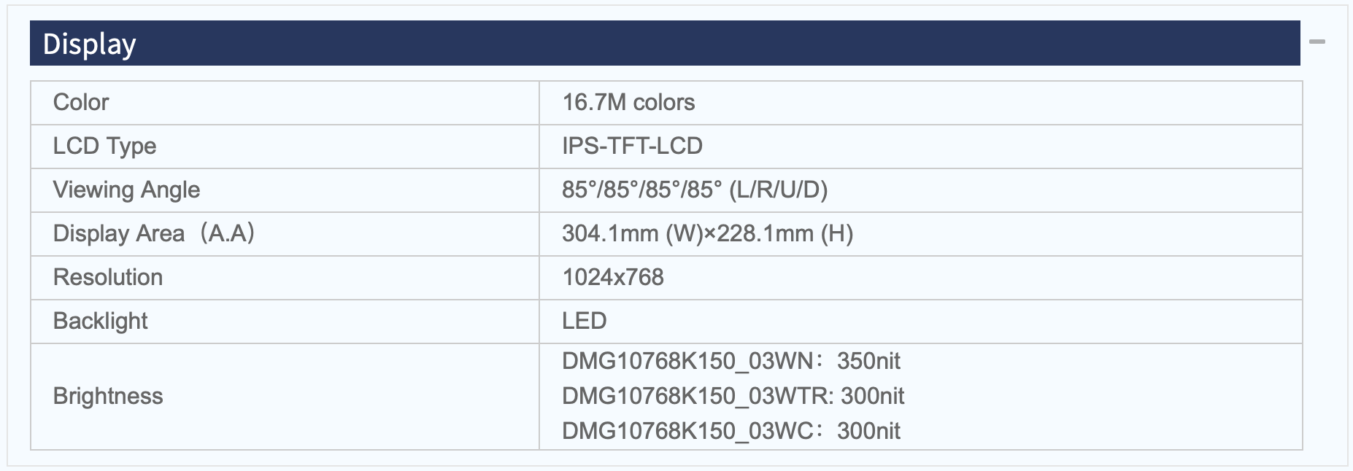Click the DMG10768K150_03WN 350nit line
Screen dimensions: 1353x471
pos(731,361)
